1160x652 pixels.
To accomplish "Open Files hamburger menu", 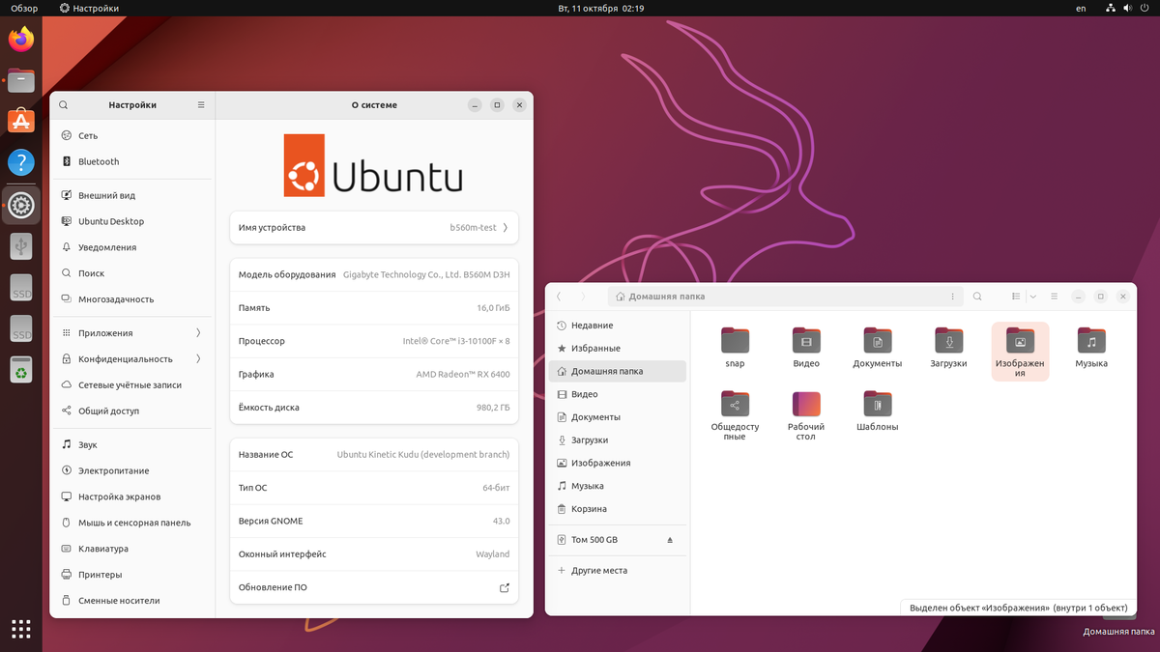I will [x=1055, y=297].
